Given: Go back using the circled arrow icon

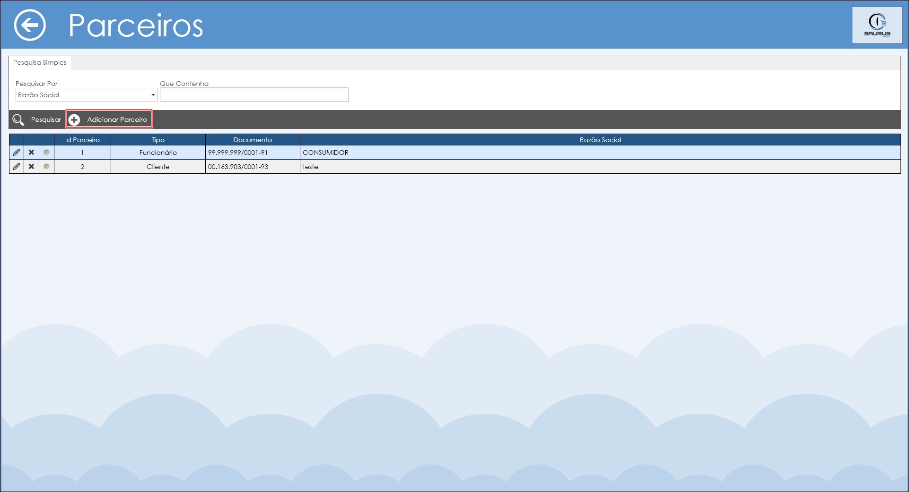Looking at the screenshot, I should click(30, 25).
